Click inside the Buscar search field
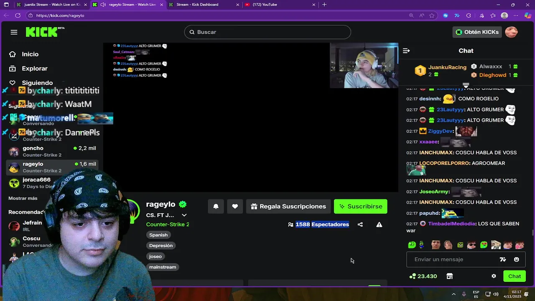Image resolution: width=535 pixels, height=301 pixels. pos(267,32)
